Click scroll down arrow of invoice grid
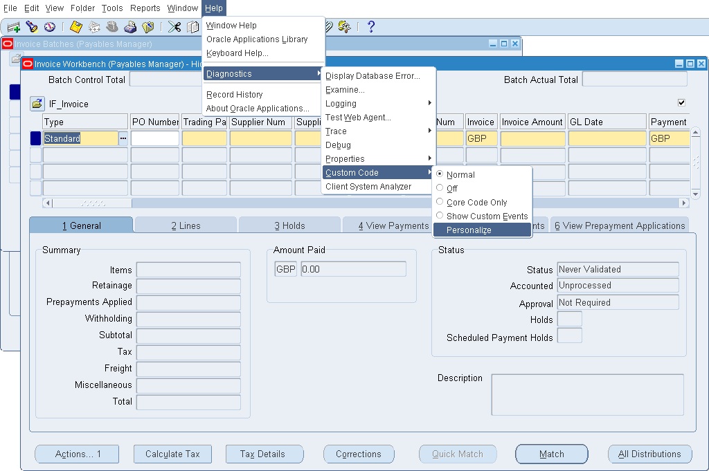 (695, 194)
